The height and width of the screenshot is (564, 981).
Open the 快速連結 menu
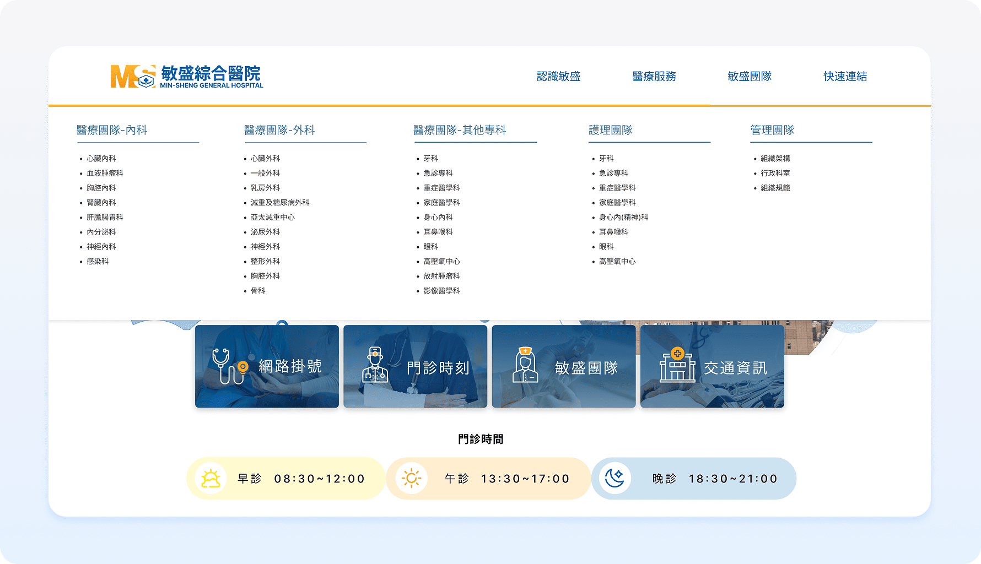tap(845, 77)
